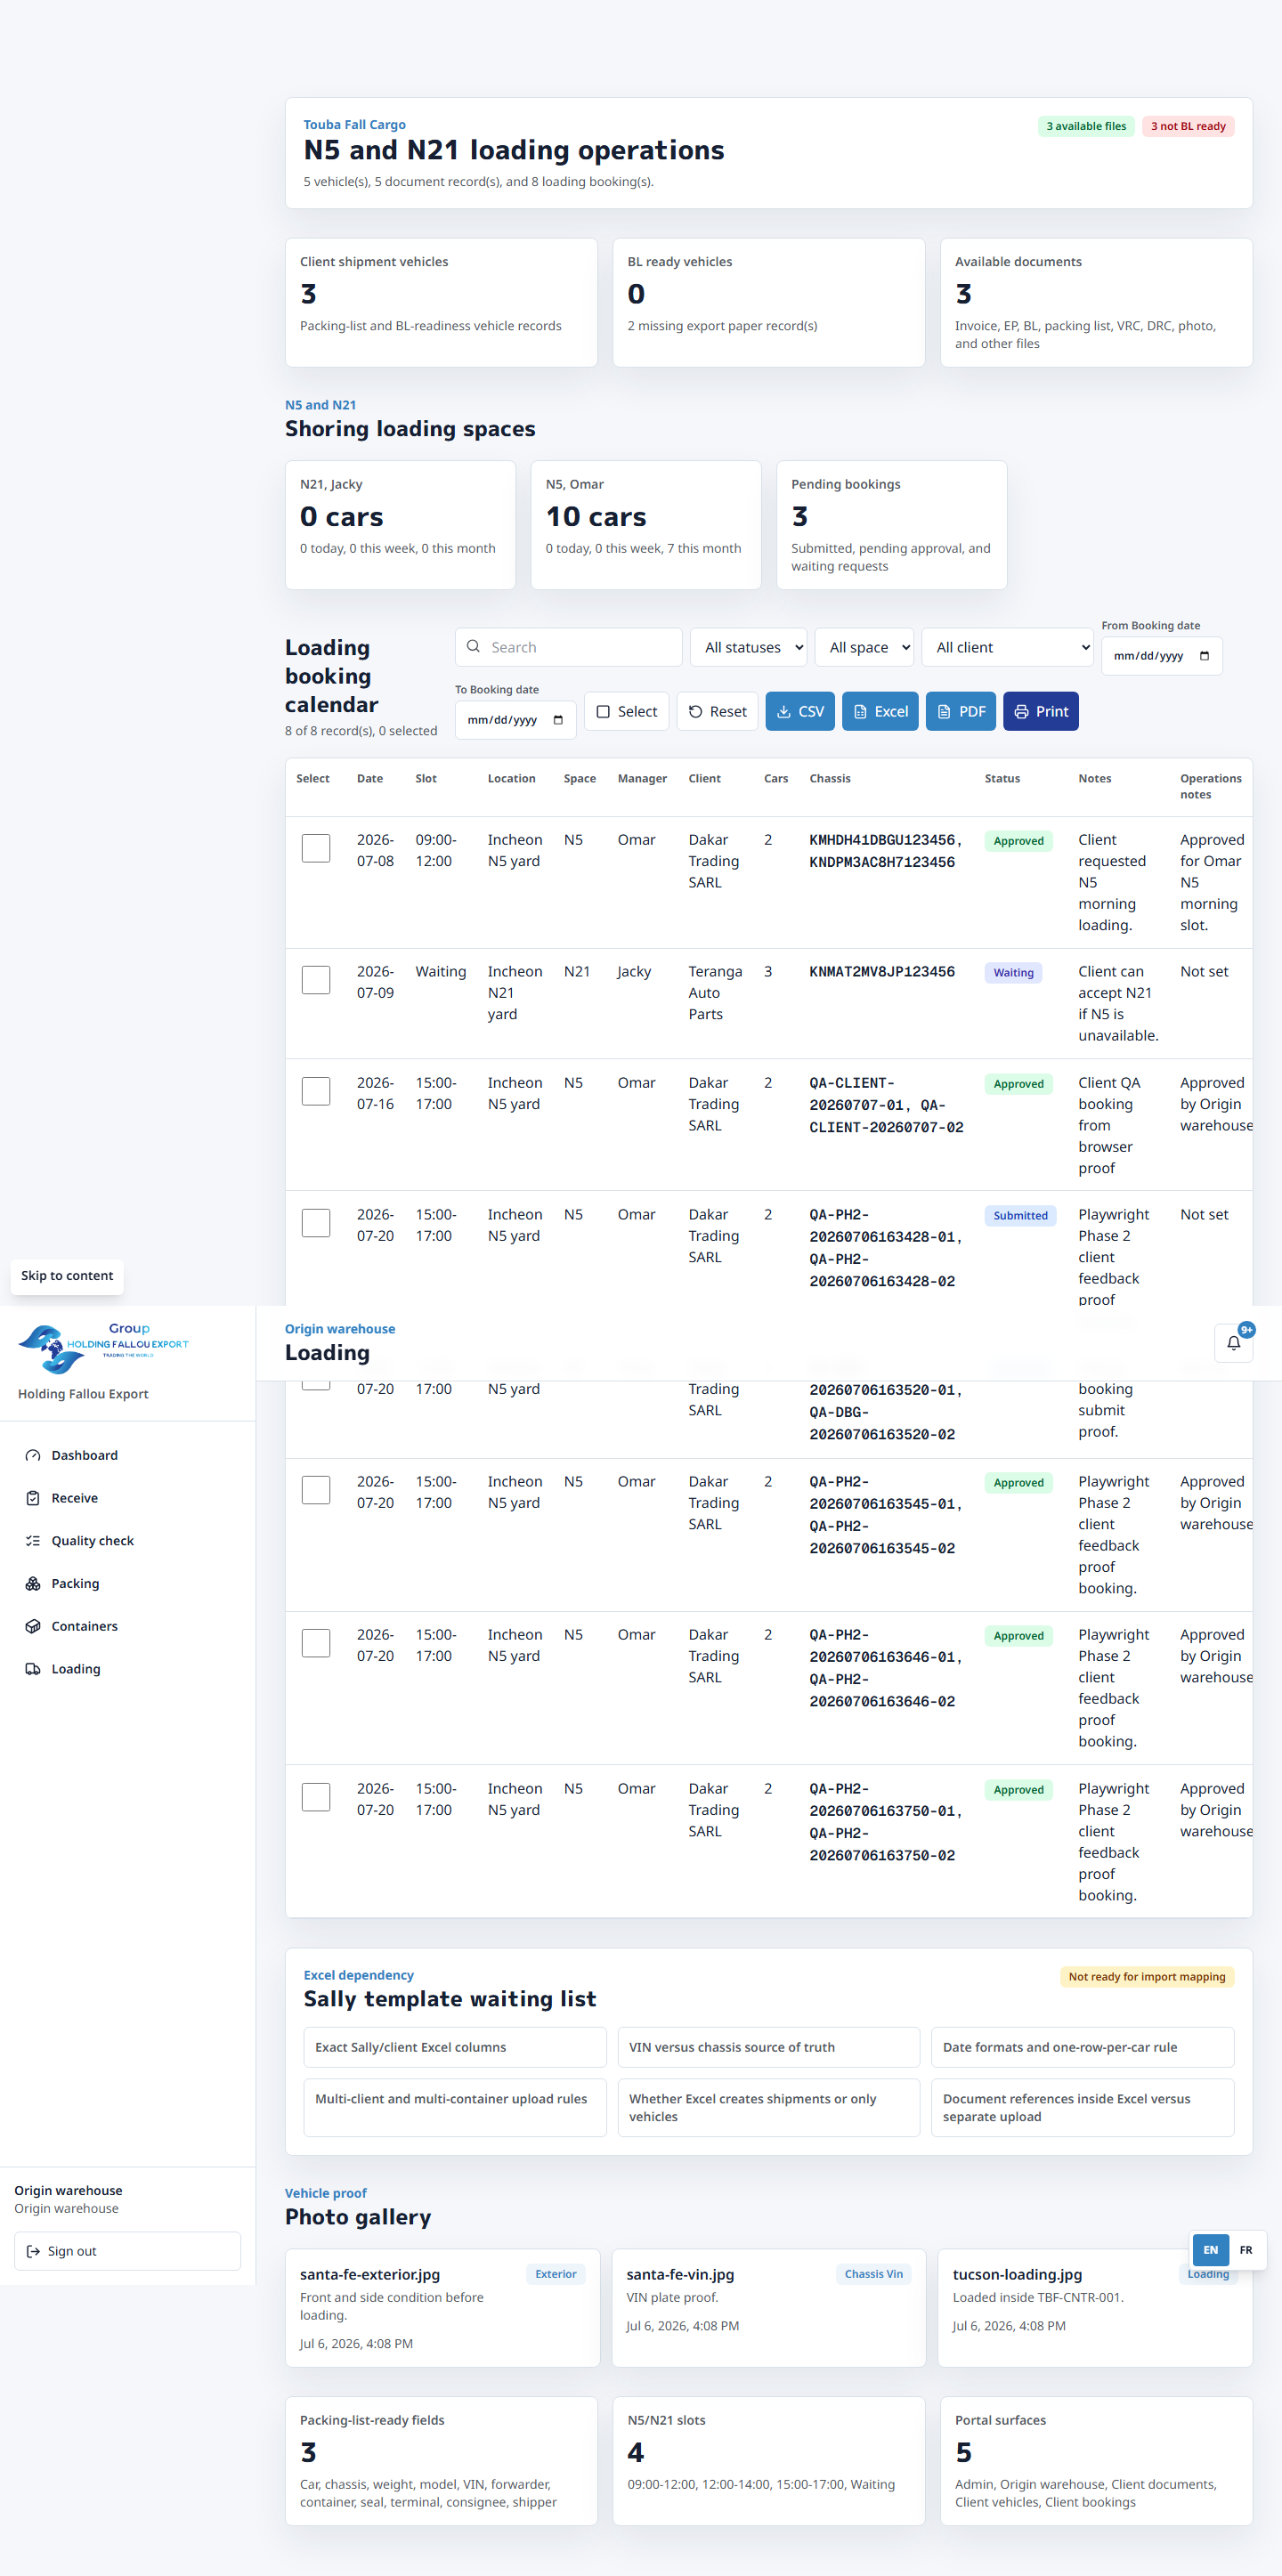
Task: Open the All space dropdown
Action: pyautogui.click(x=864, y=647)
